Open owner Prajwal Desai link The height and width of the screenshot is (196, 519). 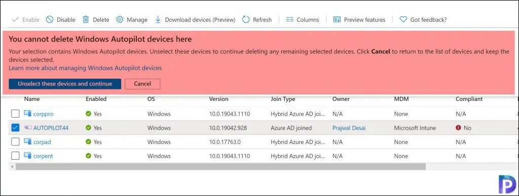point(349,128)
